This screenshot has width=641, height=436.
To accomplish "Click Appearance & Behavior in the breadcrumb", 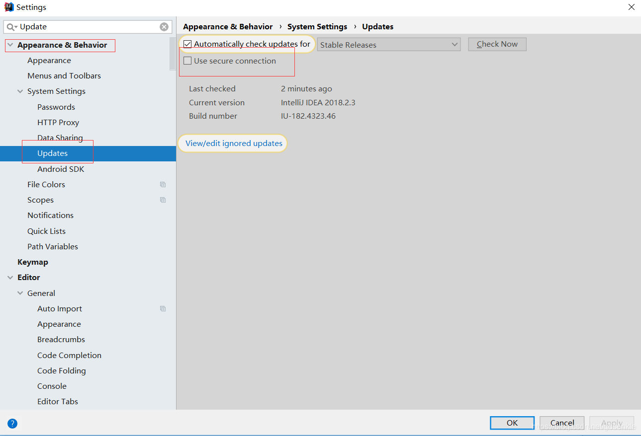I will (x=228, y=27).
